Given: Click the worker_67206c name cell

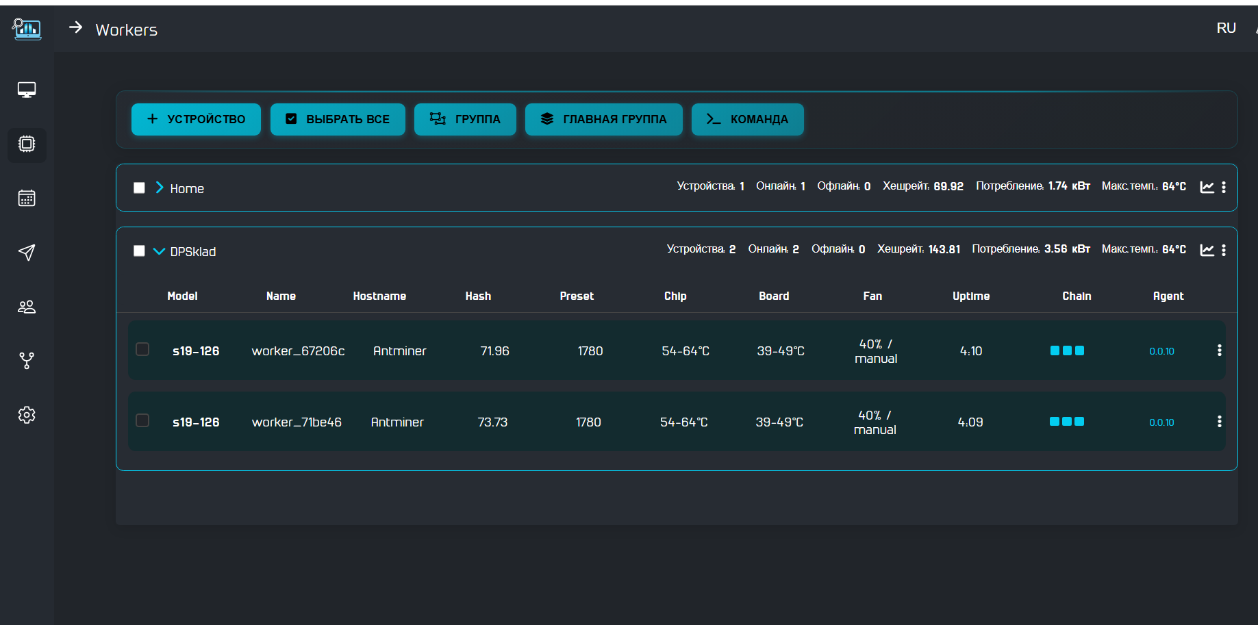Looking at the screenshot, I should [x=298, y=351].
